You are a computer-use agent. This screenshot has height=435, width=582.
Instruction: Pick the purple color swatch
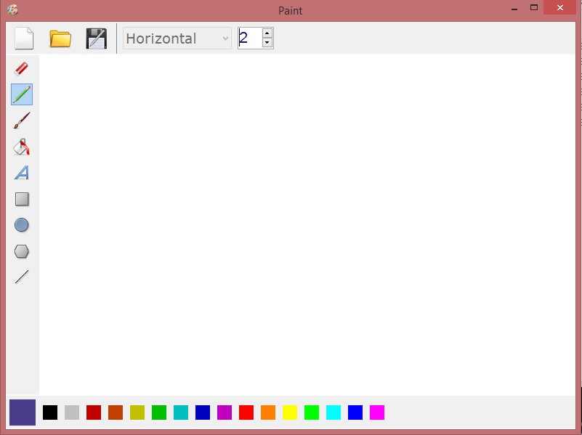click(225, 412)
